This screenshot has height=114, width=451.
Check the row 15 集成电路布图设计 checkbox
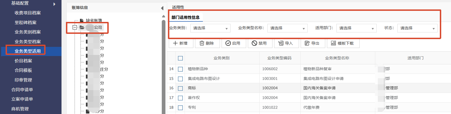tap(180, 79)
